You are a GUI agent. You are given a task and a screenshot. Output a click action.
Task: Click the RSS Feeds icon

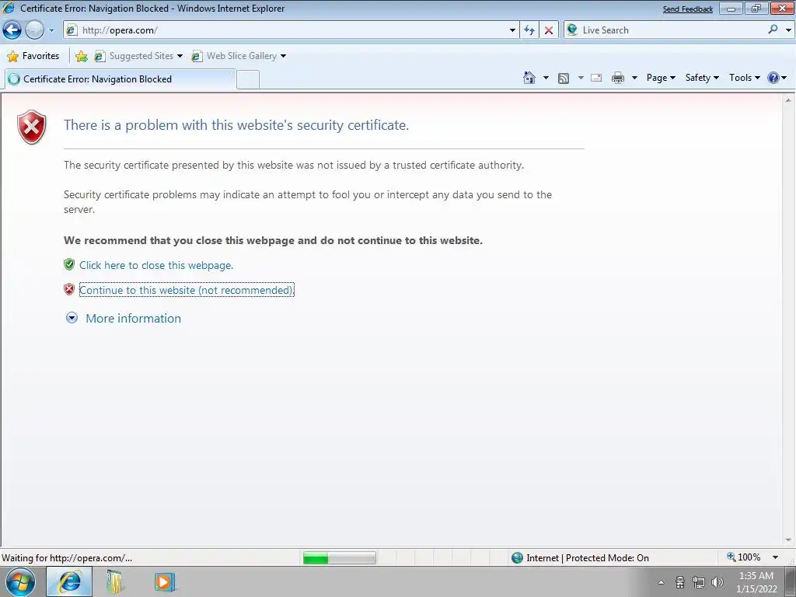click(563, 79)
